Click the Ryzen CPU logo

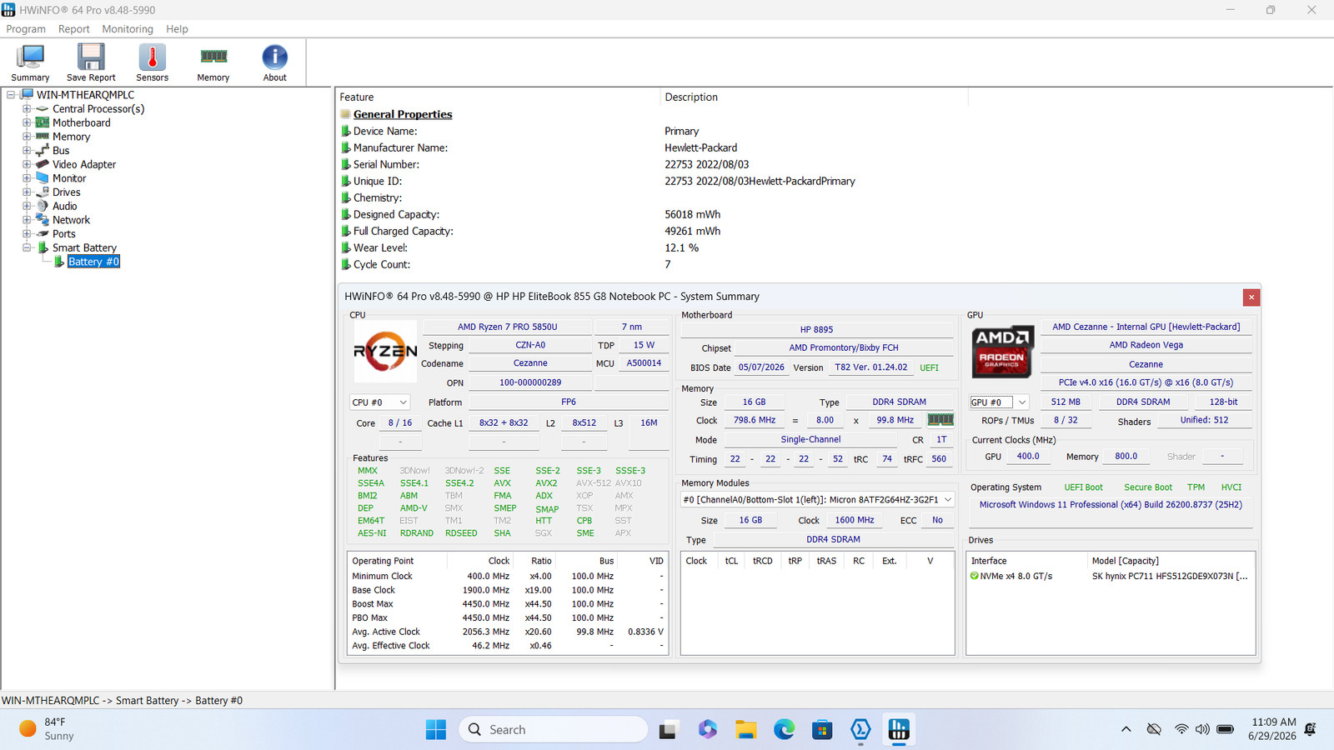[385, 351]
